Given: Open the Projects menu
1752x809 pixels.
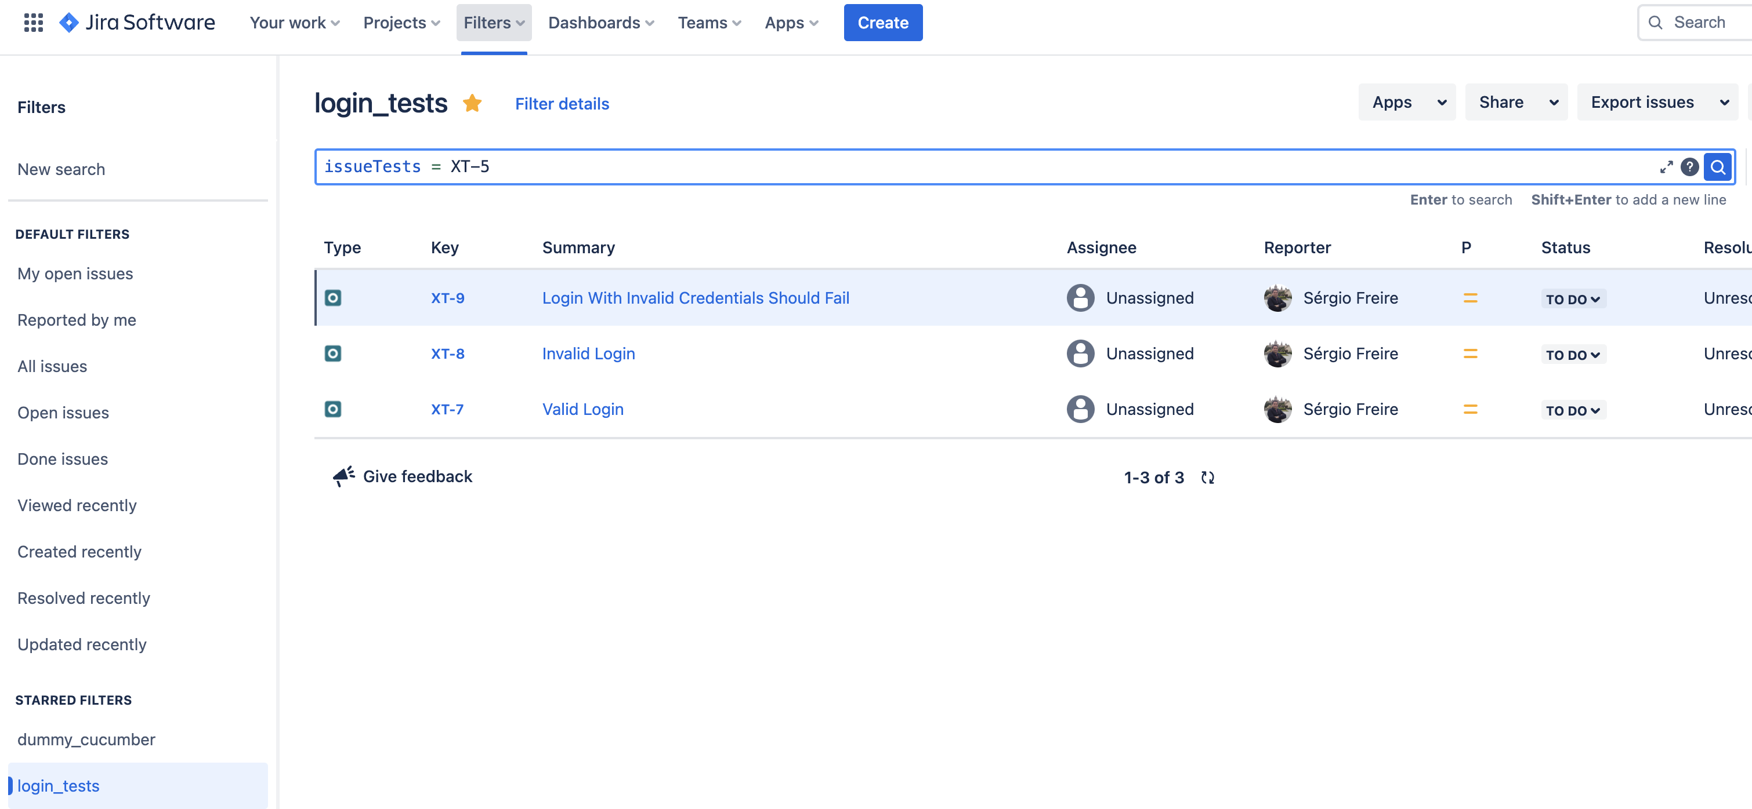Looking at the screenshot, I should (401, 23).
